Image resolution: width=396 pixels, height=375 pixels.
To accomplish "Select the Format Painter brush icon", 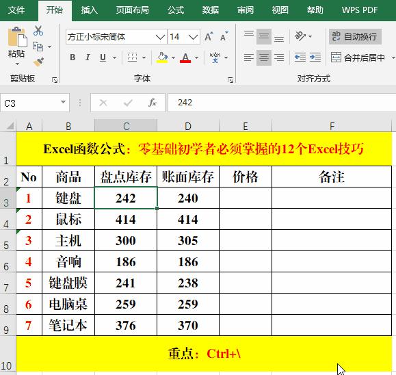I will point(38,62).
